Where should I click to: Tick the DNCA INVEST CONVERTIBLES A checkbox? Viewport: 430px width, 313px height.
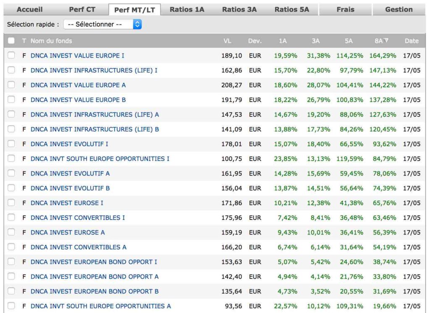pyautogui.click(x=11, y=247)
